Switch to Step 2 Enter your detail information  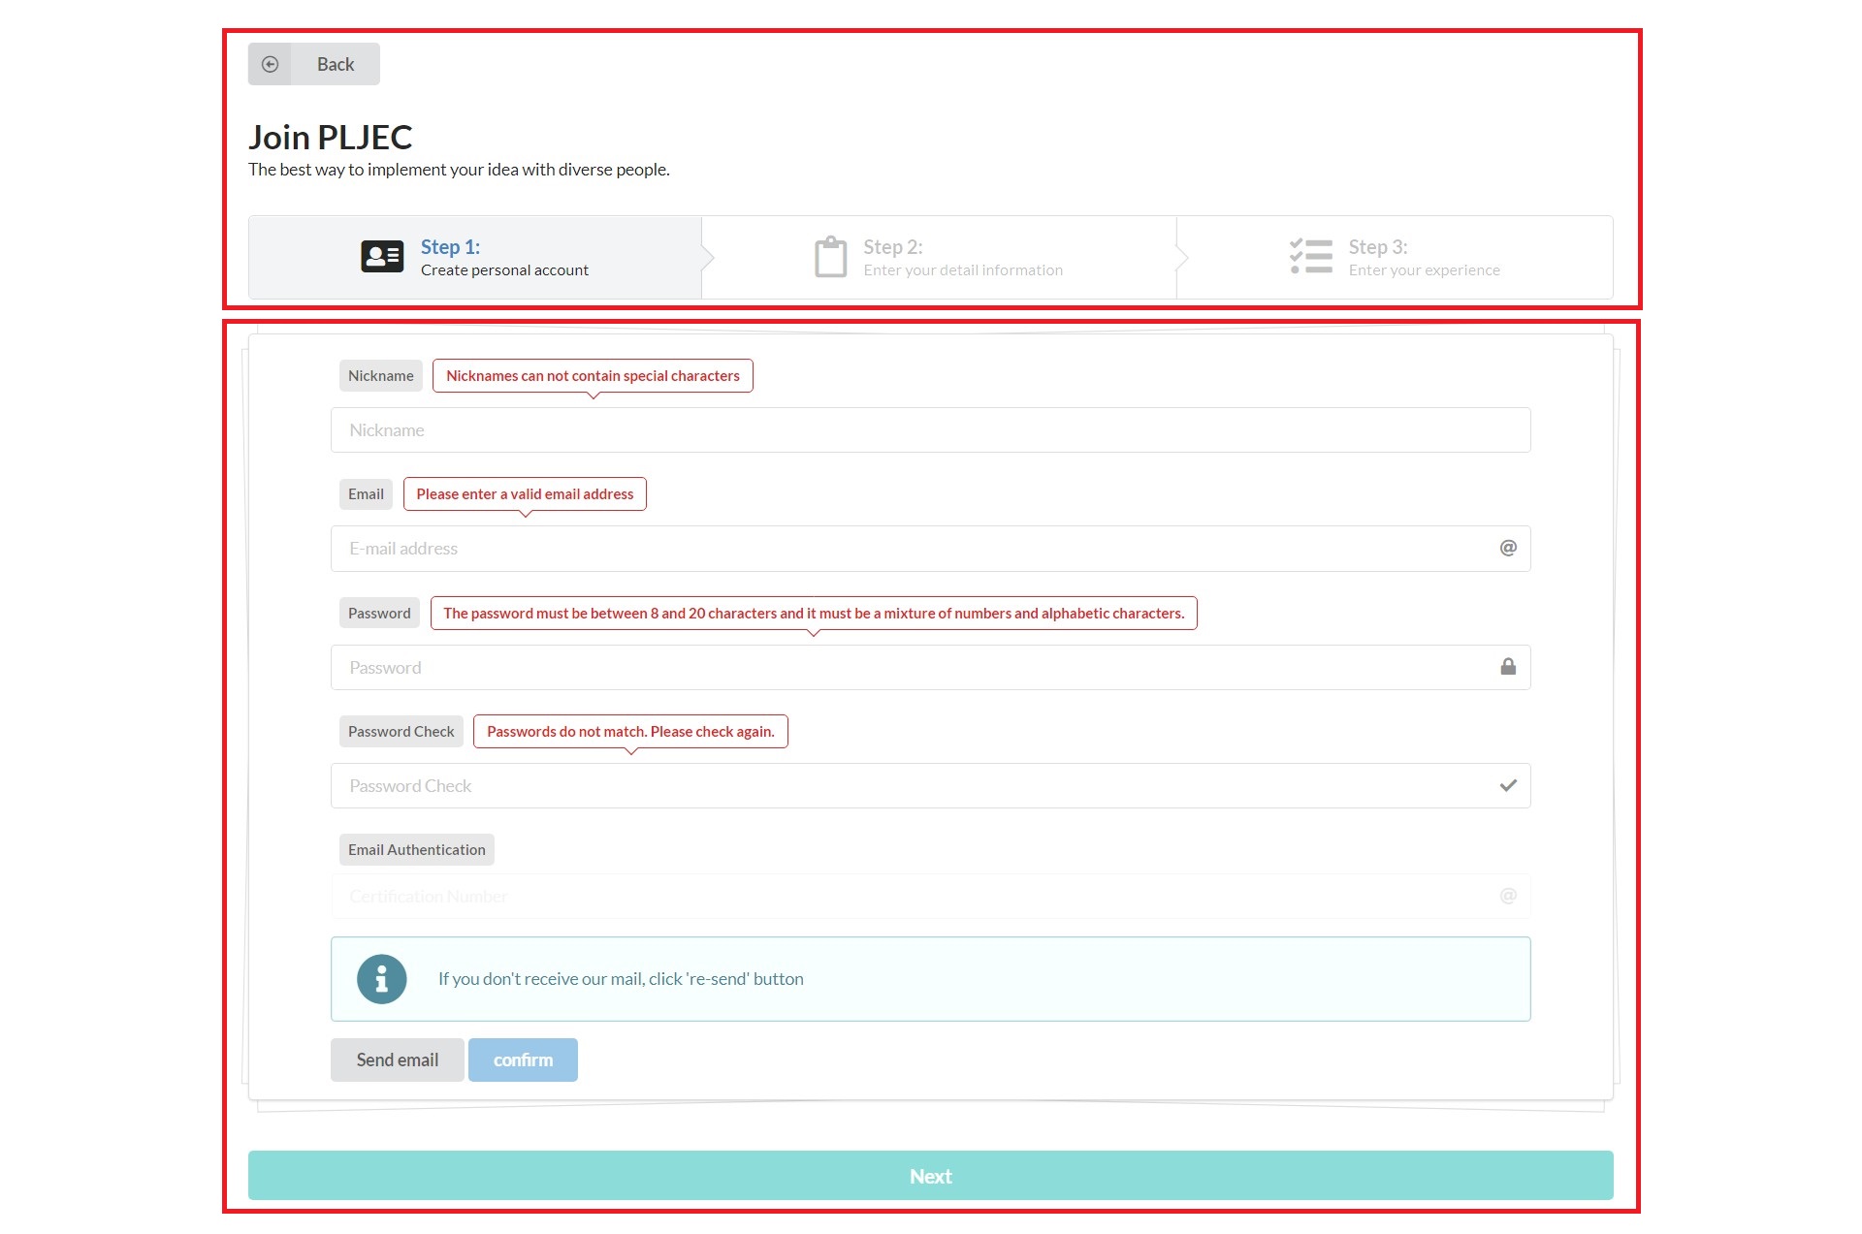click(962, 258)
